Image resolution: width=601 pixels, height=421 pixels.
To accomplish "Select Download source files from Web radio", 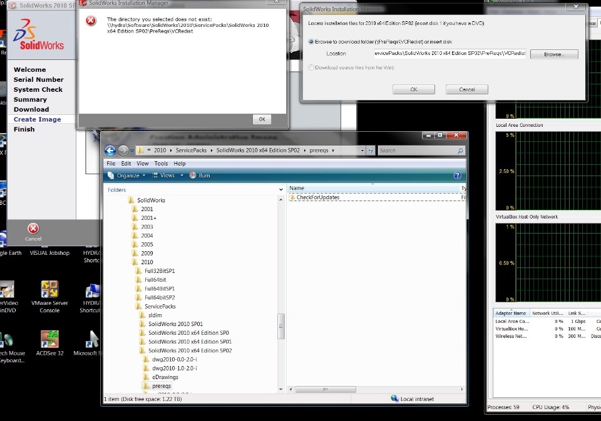I will (x=311, y=67).
